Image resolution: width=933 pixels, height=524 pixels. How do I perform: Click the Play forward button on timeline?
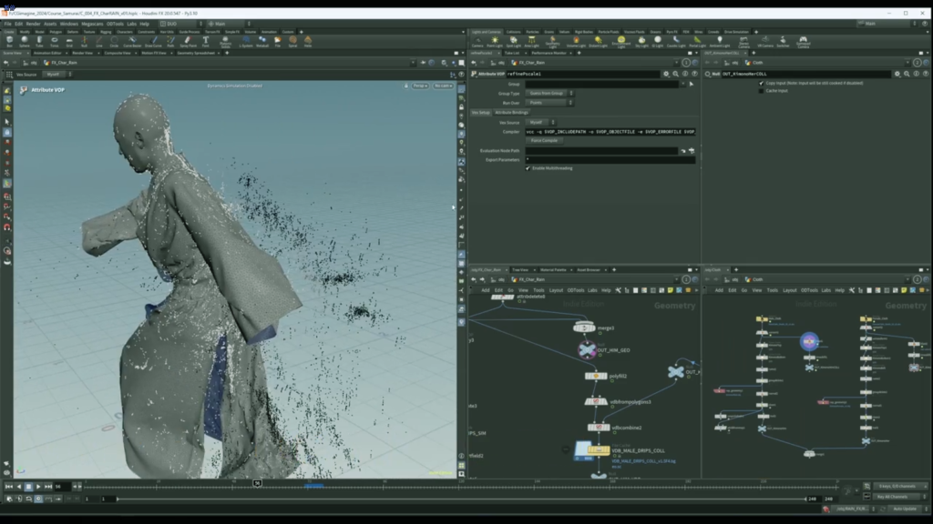tap(38, 487)
